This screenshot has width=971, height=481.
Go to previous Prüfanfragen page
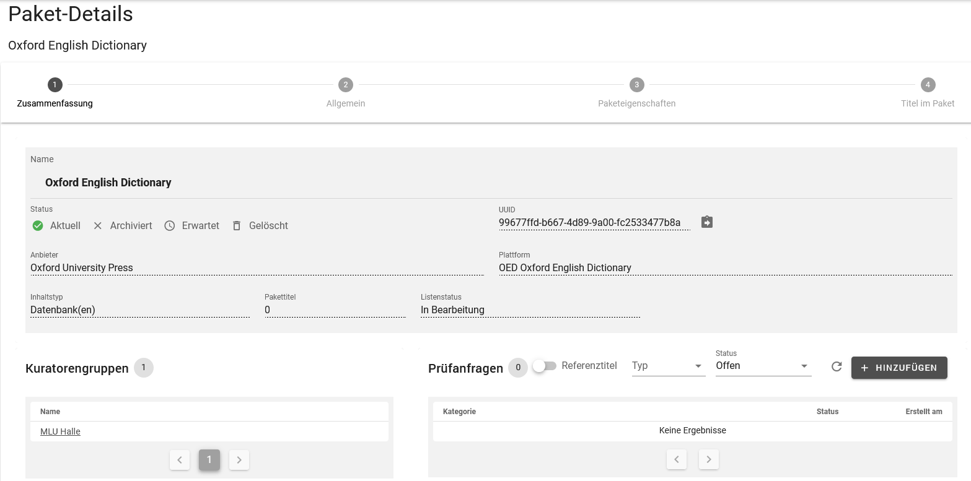[677, 460]
